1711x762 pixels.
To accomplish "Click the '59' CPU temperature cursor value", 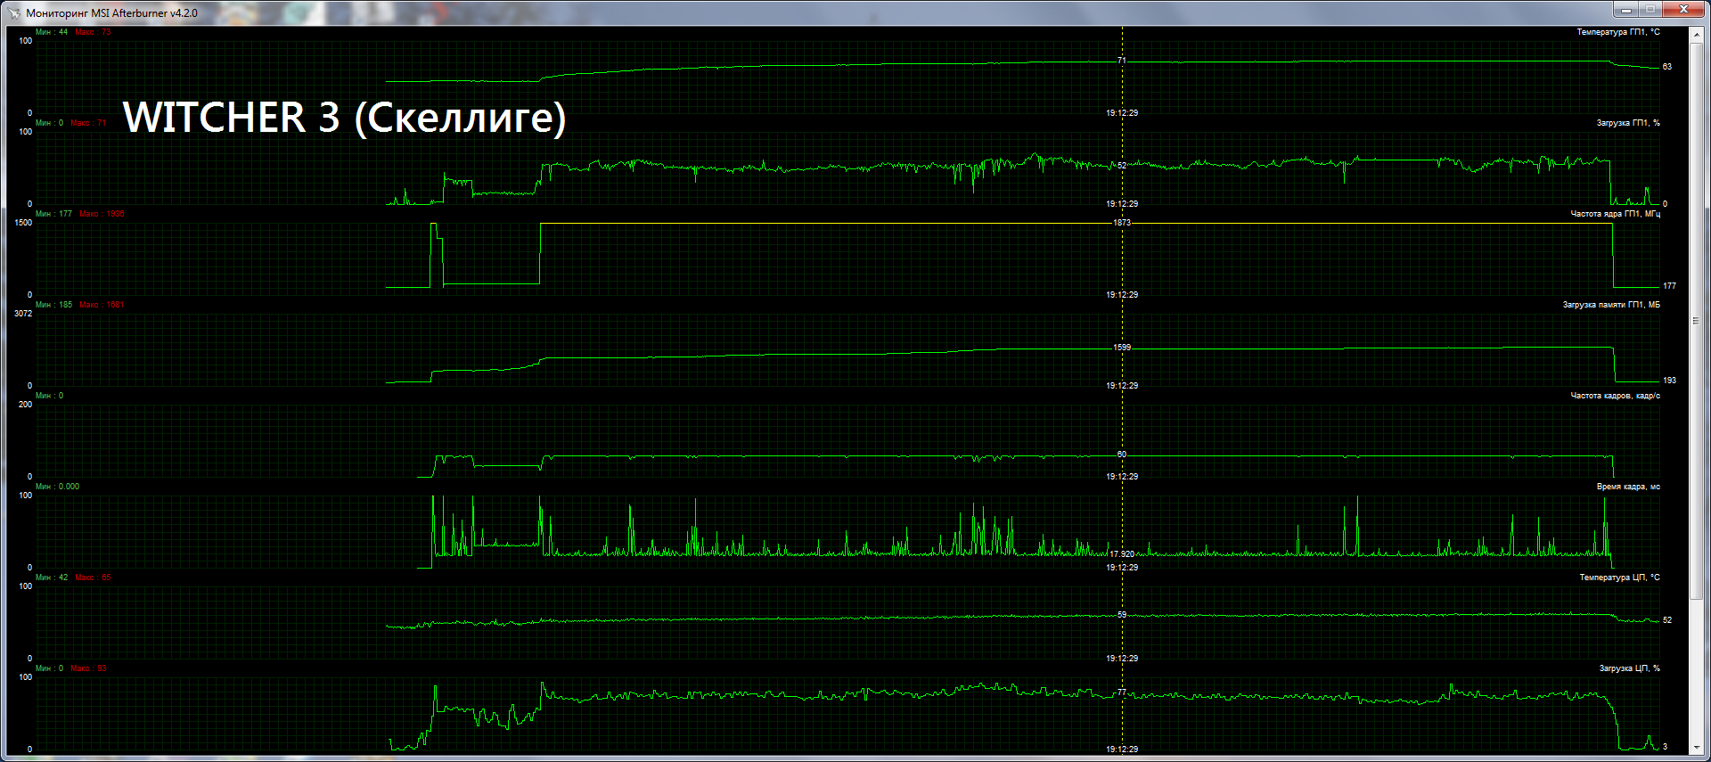I will [1122, 615].
